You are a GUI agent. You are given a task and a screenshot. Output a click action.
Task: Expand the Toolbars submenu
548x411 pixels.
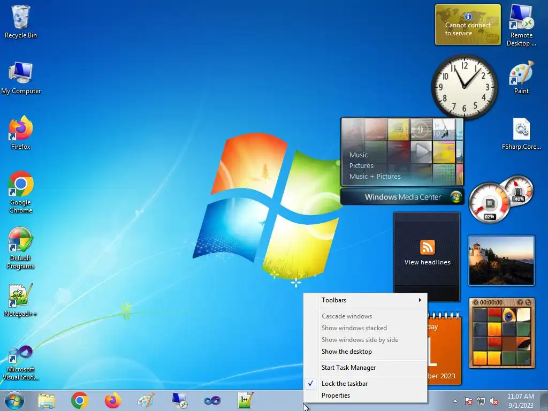tap(365, 300)
